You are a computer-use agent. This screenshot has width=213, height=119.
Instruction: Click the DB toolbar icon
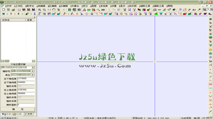(103, 10)
